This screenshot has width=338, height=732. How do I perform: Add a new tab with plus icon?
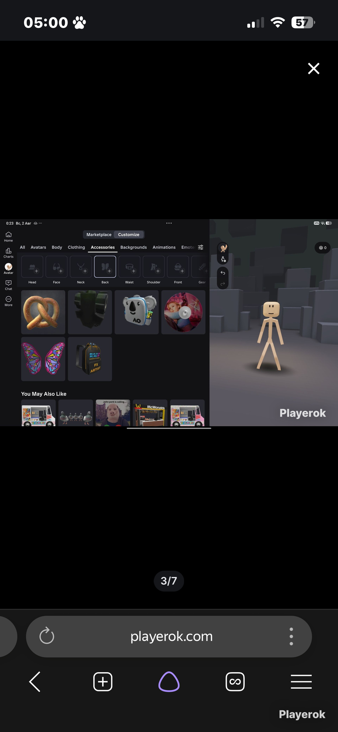tap(103, 682)
